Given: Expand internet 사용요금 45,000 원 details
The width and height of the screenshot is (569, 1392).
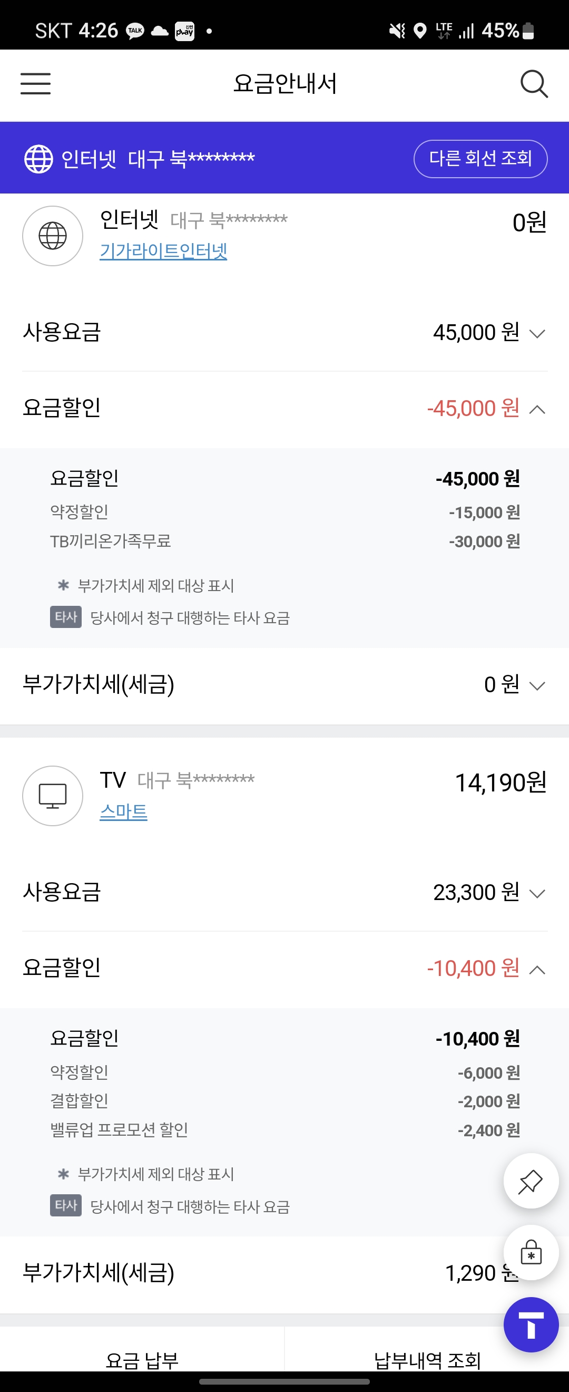Looking at the screenshot, I should pyautogui.click(x=537, y=333).
